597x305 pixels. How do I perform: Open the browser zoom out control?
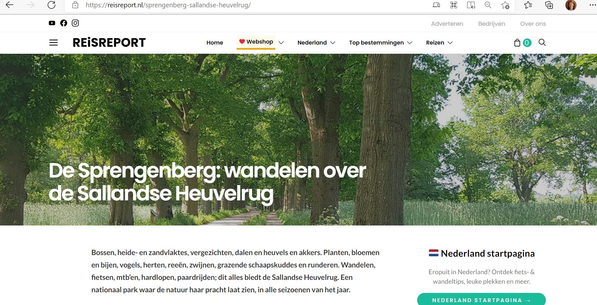tap(488, 5)
